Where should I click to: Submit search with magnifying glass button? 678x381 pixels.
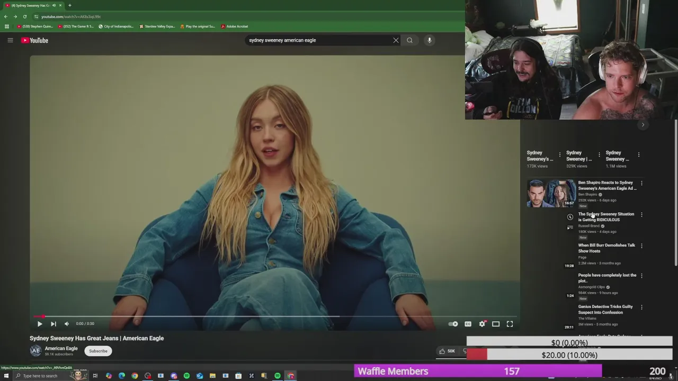click(x=409, y=40)
